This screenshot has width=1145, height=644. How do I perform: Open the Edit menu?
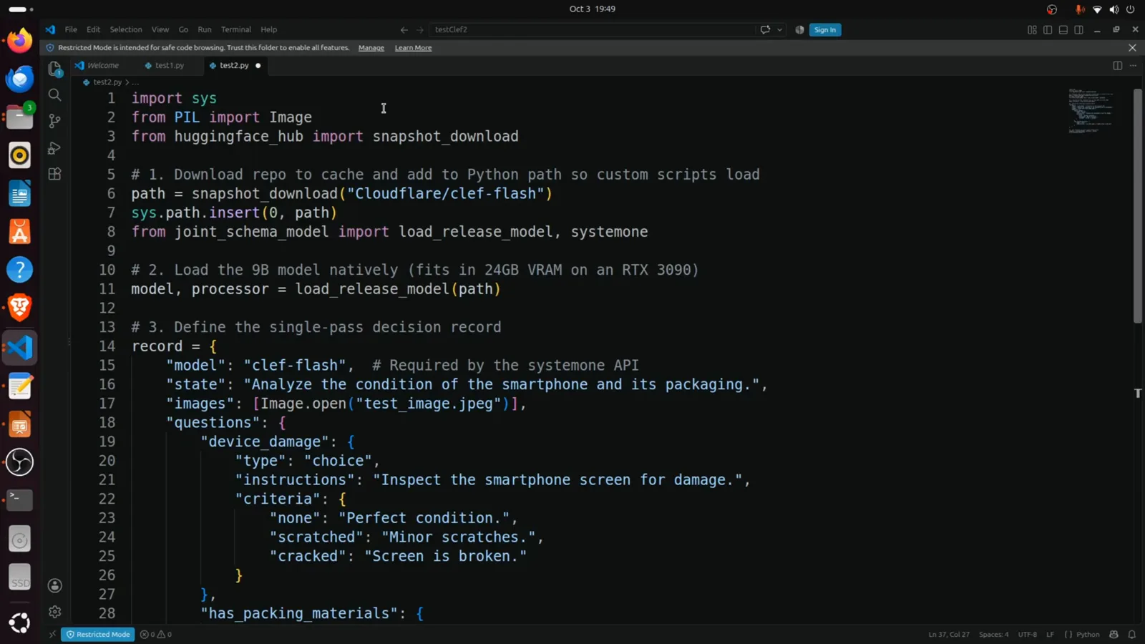(x=94, y=29)
